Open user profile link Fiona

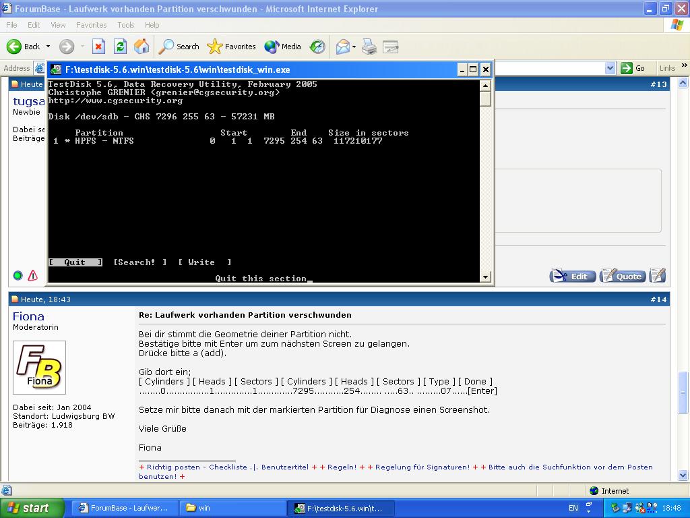tap(28, 316)
